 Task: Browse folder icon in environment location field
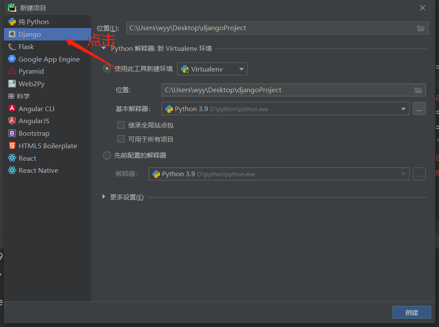pyautogui.click(x=418, y=90)
